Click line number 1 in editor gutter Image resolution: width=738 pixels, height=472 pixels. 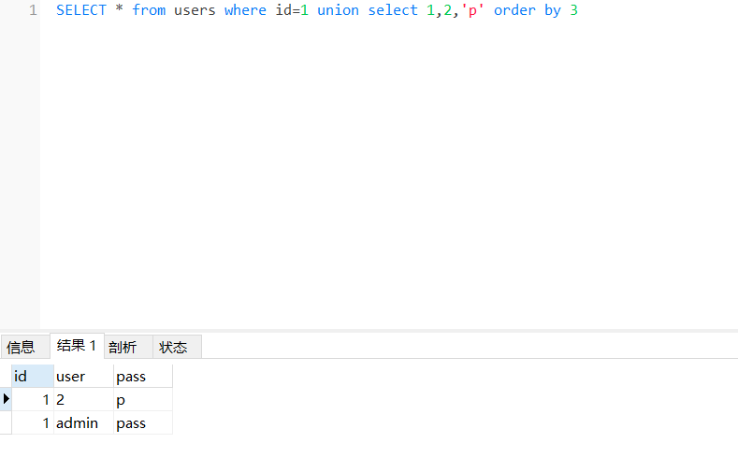coord(33,10)
